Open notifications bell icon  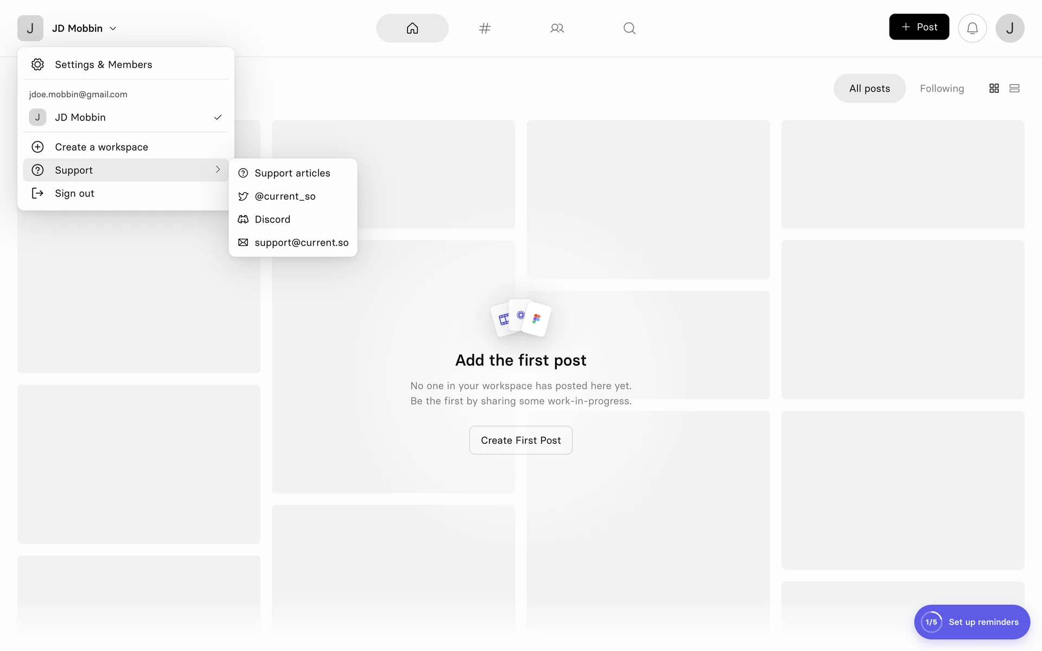click(x=972, y=28)
